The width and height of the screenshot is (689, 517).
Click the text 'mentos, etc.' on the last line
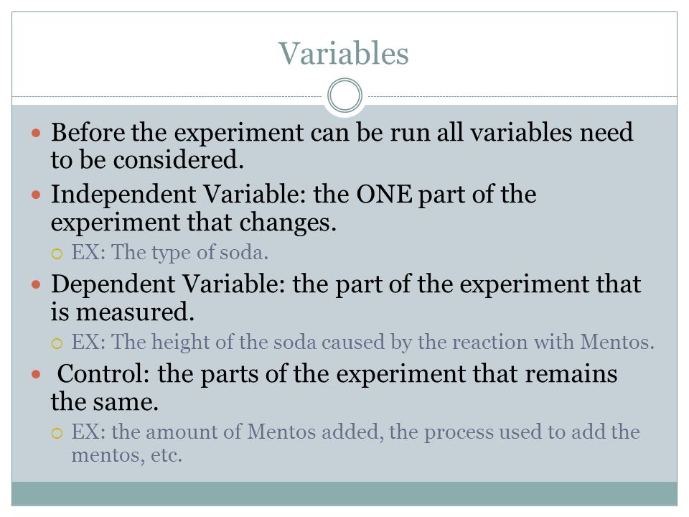(126, 455)
